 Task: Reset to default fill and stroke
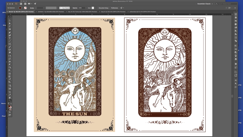click(x=9, y=104)
